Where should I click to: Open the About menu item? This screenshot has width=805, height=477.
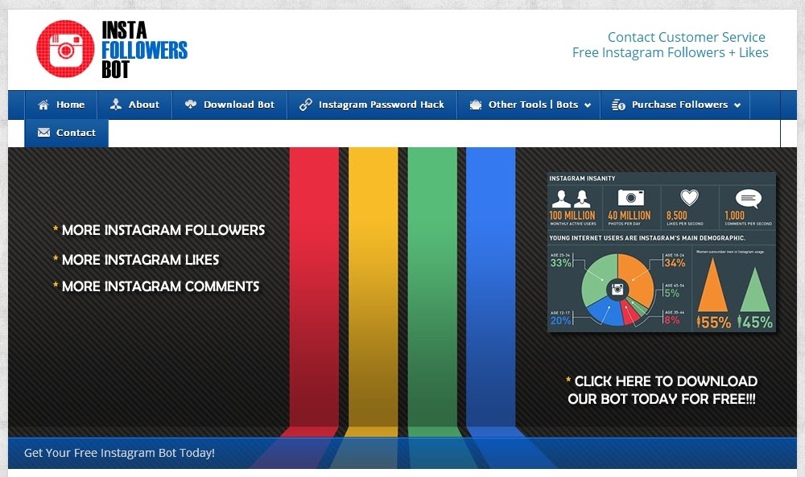[x=144, y=105]
